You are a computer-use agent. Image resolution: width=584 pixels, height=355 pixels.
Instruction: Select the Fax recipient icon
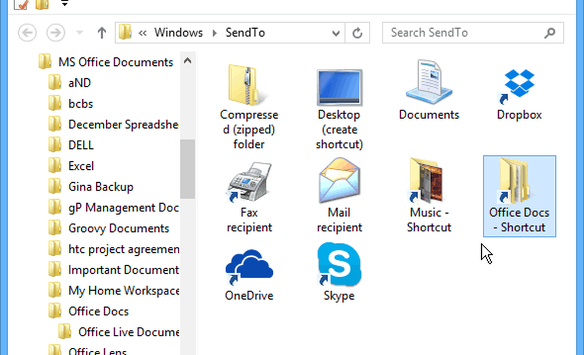(x=249, y=182)
